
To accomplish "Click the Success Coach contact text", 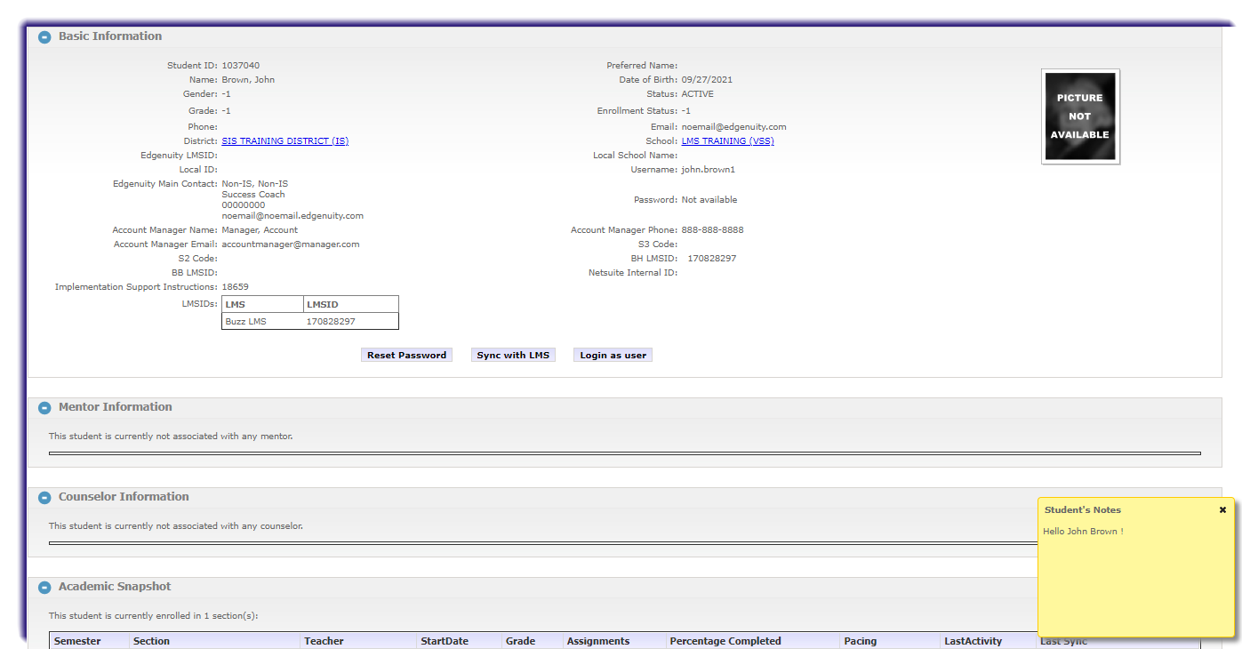I will [x=253, y=195].
